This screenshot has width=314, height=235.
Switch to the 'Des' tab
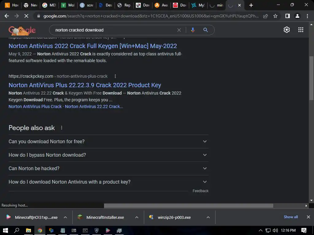[105, 5]
